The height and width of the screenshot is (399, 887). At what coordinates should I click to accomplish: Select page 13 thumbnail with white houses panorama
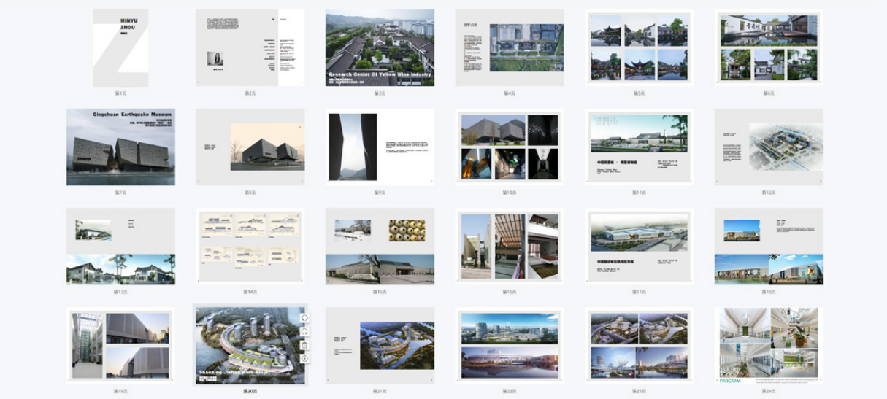tap(120, 247)
